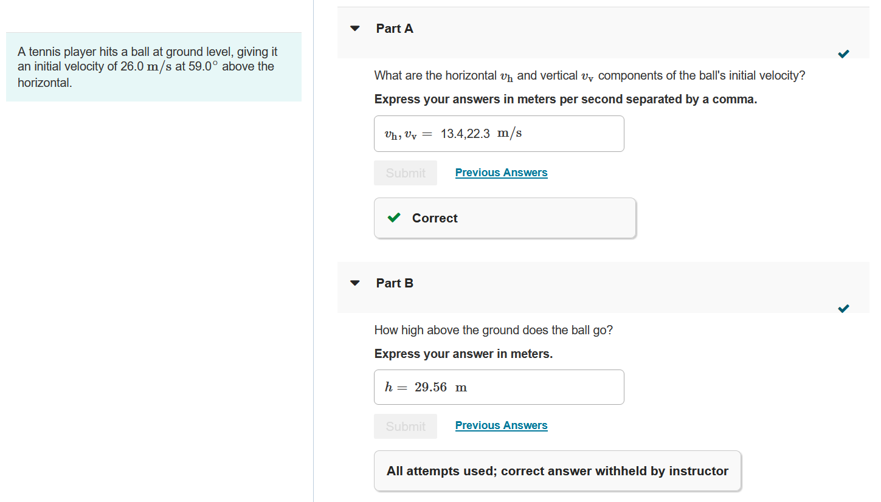Screen dimensions: 881x502
Task: Click the Part A header label
Action: (394, 28)
